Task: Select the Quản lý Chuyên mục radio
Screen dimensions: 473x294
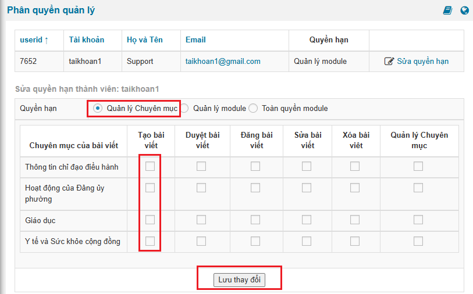Action: (x=98, y=108)
